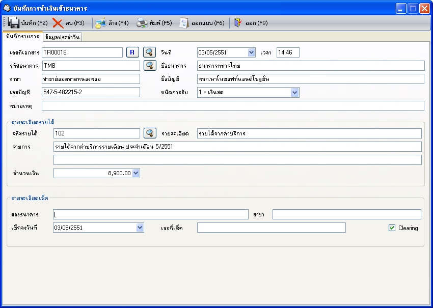
Task: Toggle the Clearing checkbox
Action: pos(392,228)
